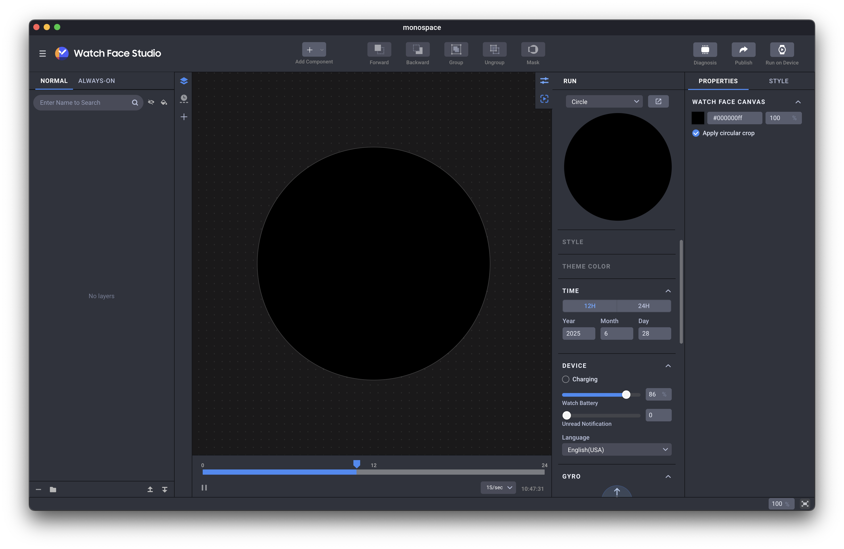Open pop-out preview window icon

point(658,101)
